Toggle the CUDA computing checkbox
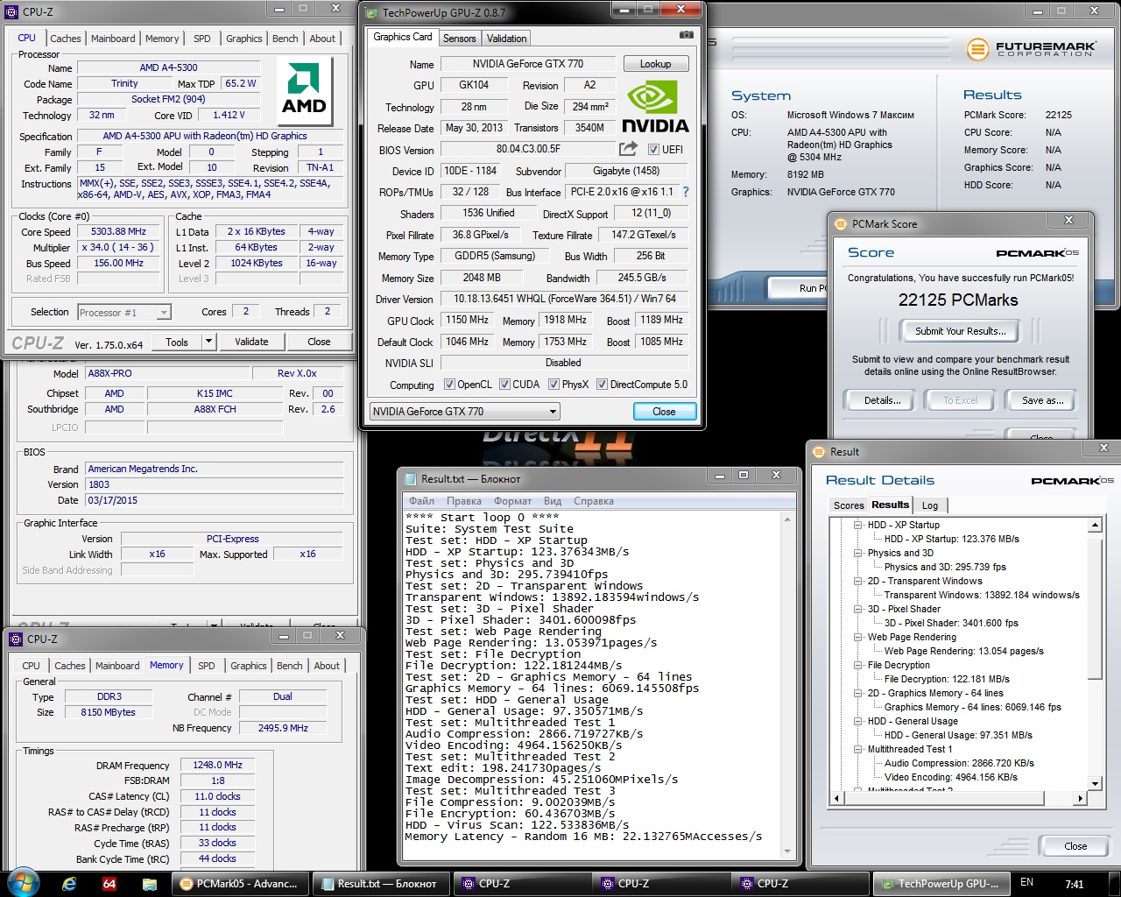The width and height of the screenshot is (1121, 897). [x=504, y=385]
